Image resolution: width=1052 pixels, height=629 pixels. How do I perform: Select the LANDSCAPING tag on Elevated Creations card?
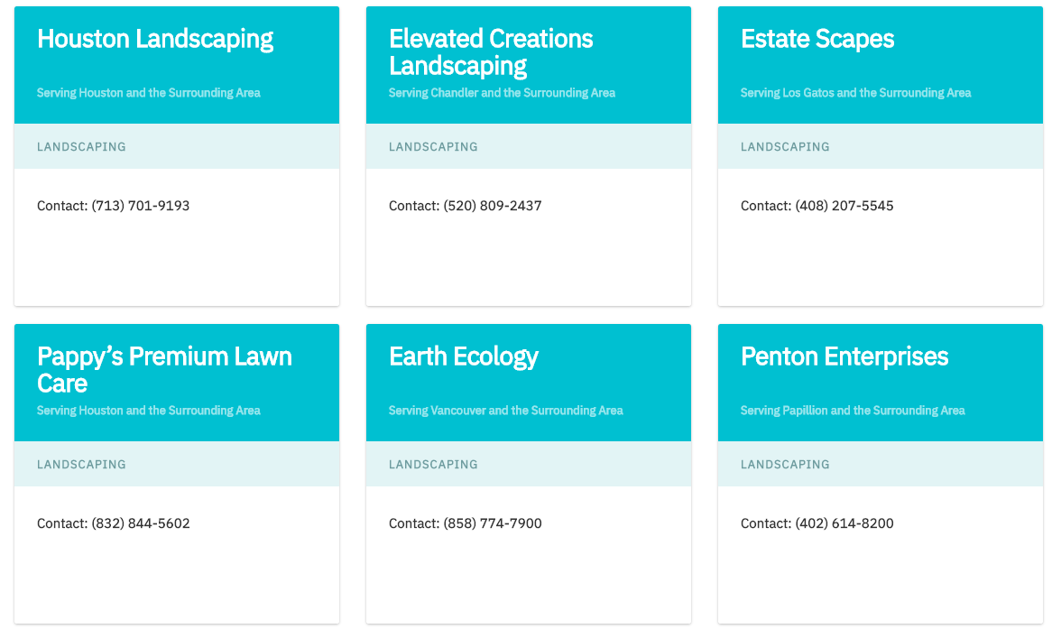tap(433, 146)
